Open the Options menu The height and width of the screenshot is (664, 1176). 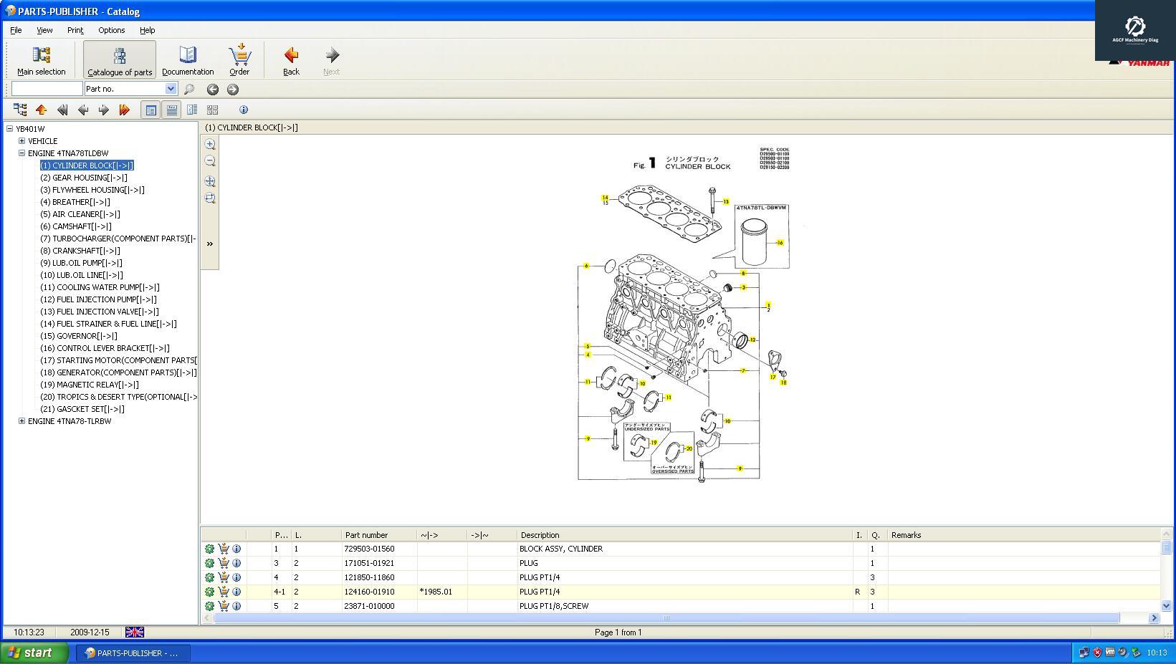tap(111, 30)
